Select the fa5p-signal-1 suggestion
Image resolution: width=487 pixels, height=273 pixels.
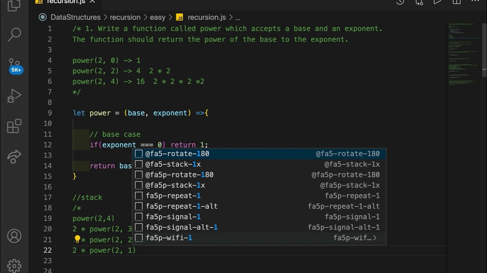pyautogui.click(x=259, y=217)
